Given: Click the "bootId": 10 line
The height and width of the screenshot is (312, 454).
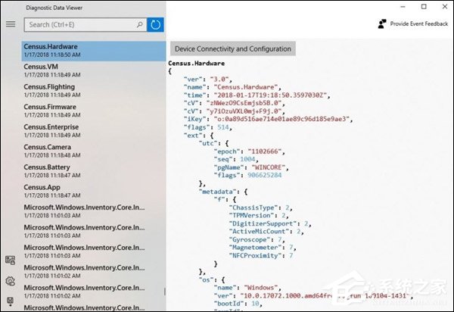Looking at the screenshot, I should 238,304.
